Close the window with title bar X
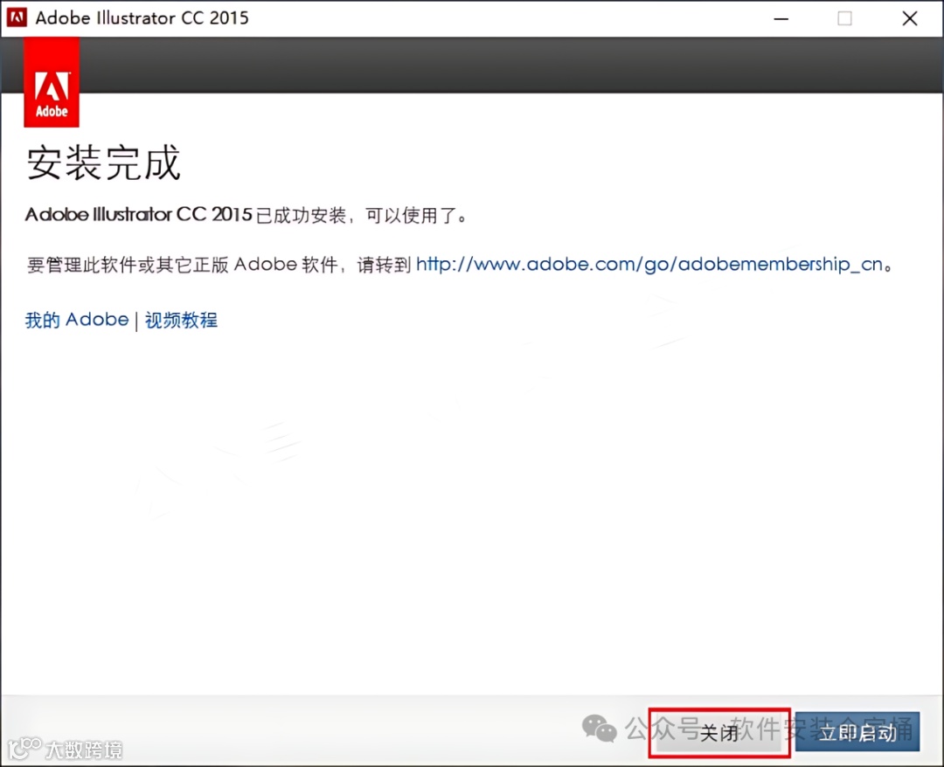 pos(910,18)
